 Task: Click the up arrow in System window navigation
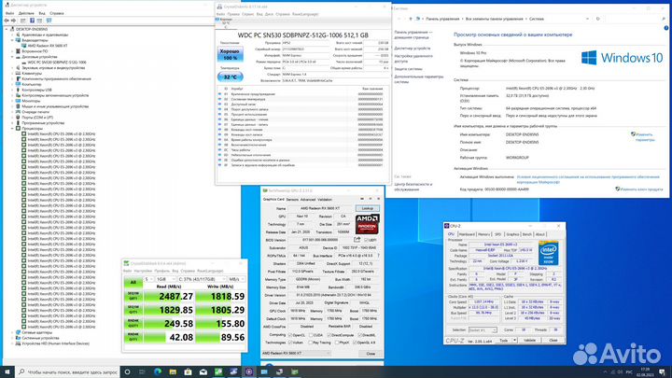pyautogui.click(x=411, y=19)
